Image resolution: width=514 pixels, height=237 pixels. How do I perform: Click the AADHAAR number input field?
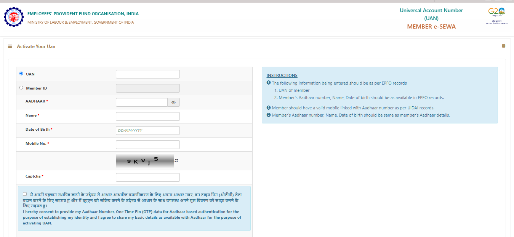coord(141,102)
